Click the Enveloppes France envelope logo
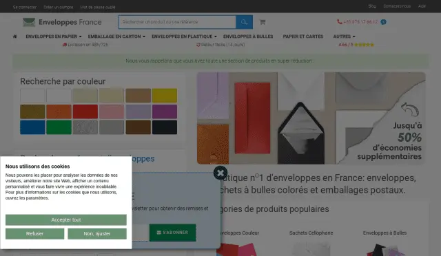 click(x=29, y=22)
